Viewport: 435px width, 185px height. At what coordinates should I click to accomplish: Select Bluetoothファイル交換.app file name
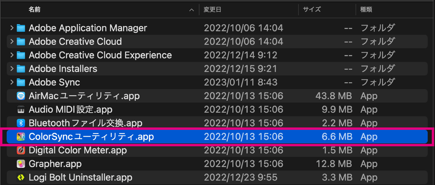click(85, 123)
